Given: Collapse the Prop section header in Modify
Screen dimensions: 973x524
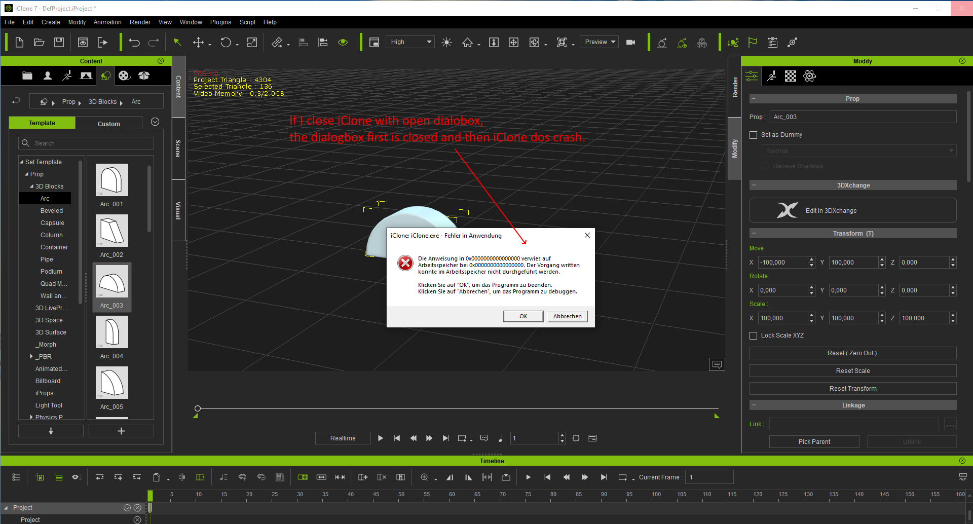Looking at the screenshot, I should (x=754, y=99).
